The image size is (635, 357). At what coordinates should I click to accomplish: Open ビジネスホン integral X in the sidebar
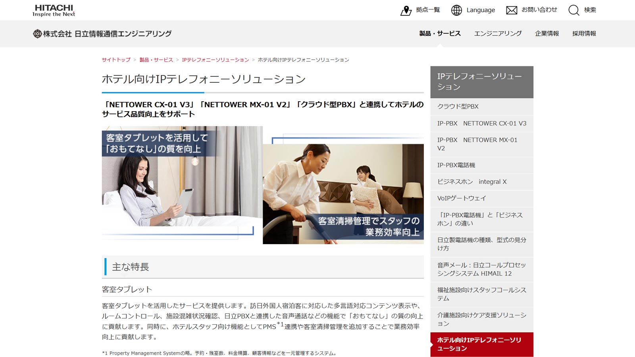481,182
